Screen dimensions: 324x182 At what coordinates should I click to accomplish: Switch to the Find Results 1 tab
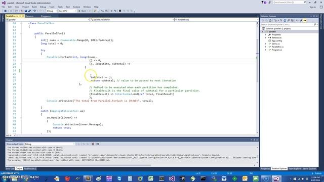(x=30, y=169)
